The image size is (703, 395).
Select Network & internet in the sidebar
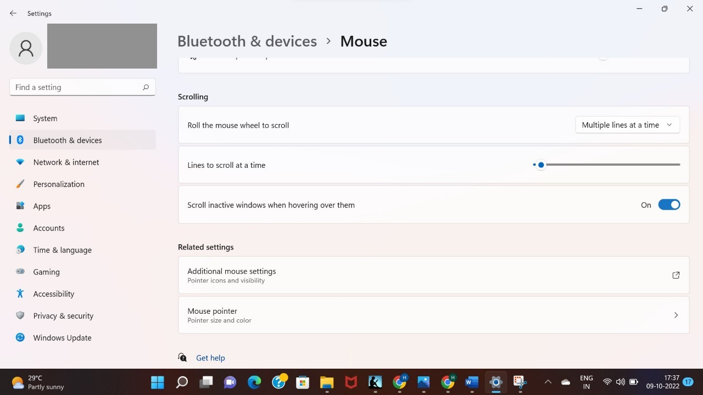[66, 162]
